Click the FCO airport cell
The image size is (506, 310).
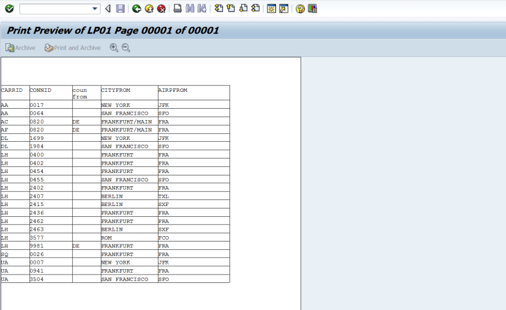[x=163, y=238]
